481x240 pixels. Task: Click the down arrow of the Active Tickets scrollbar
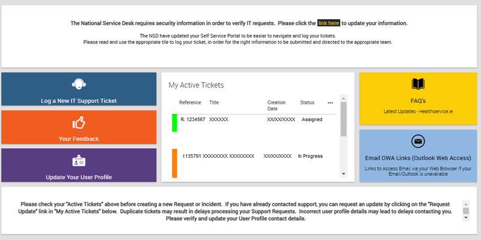click(x=343, y=174)
